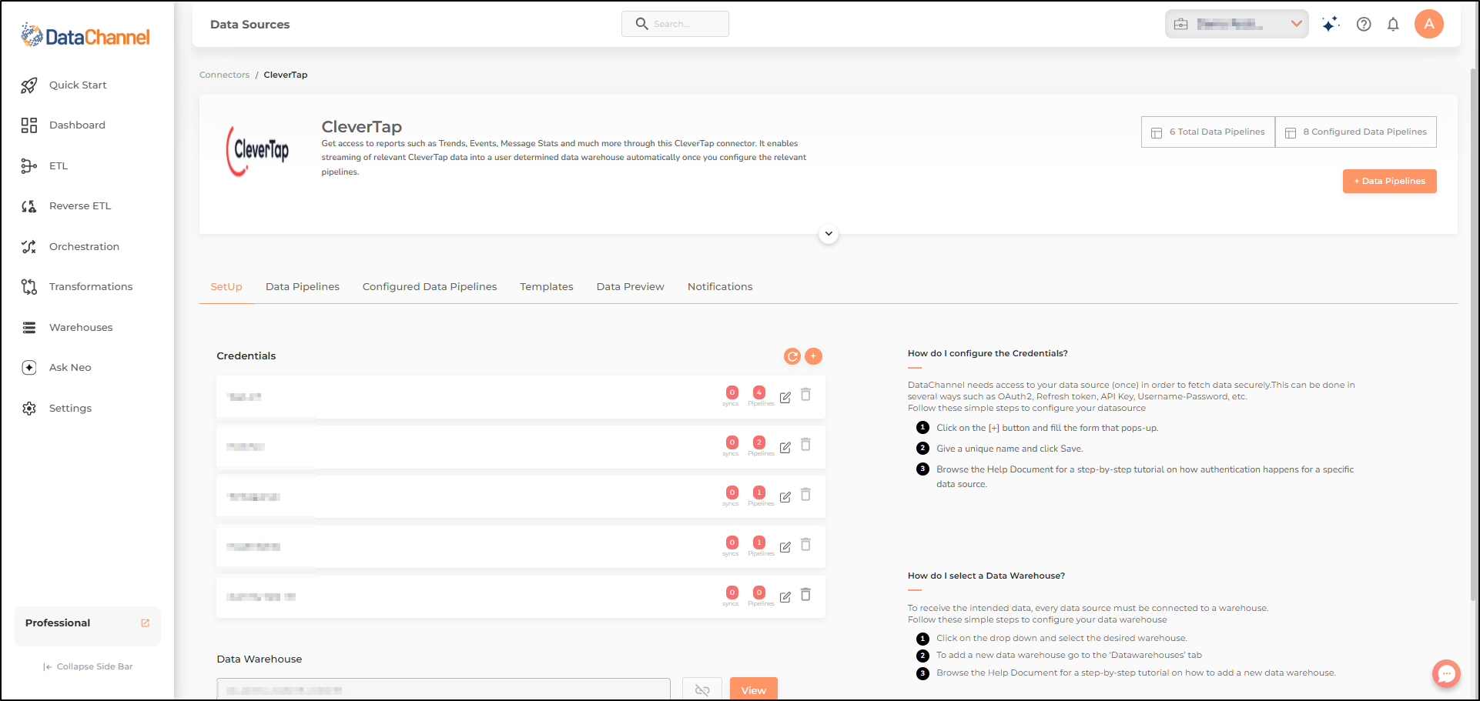
Task: Open Quick Start from sidebar
Action: pos(78,85)
